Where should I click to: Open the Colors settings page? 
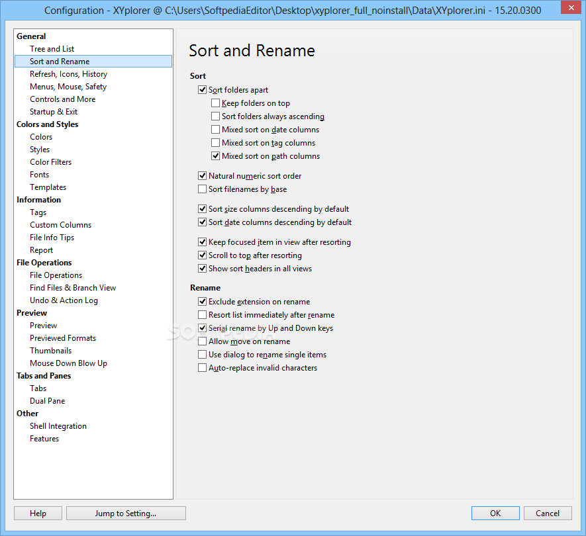tap(41, 137)
